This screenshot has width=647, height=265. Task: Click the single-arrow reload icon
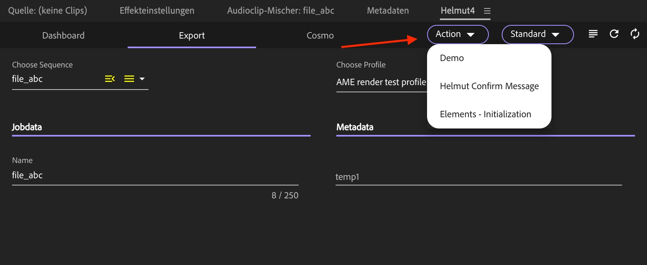tap(614, 34)
